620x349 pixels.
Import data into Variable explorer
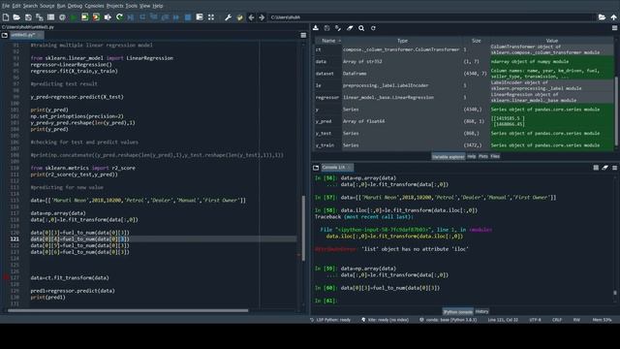point(316,28)
